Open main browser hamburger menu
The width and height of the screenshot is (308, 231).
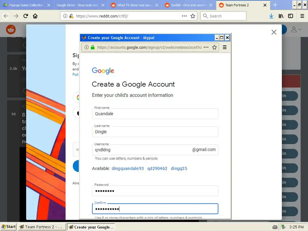pyautogui.click(x=302, y=16)
